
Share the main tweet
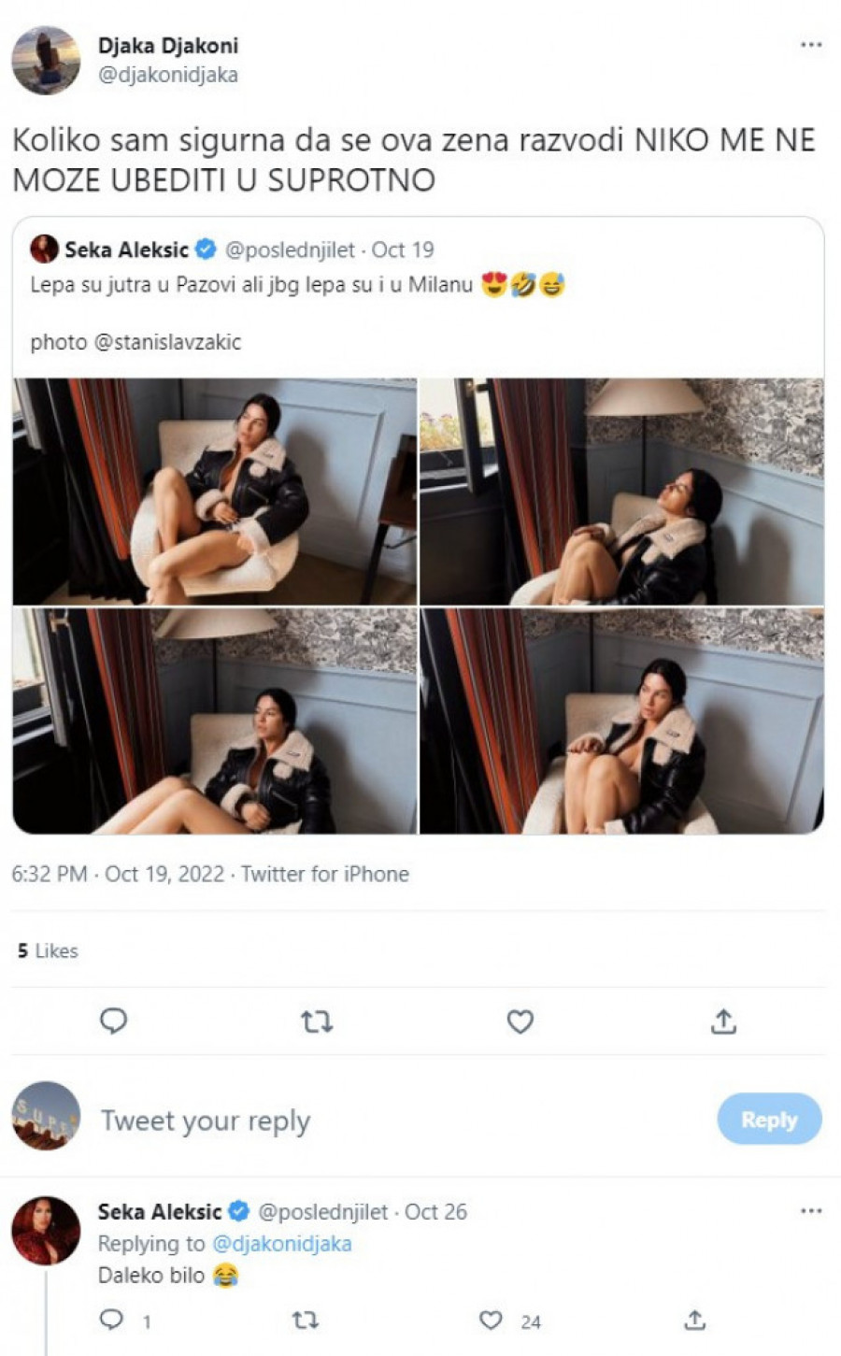(x=723, y=1021)
